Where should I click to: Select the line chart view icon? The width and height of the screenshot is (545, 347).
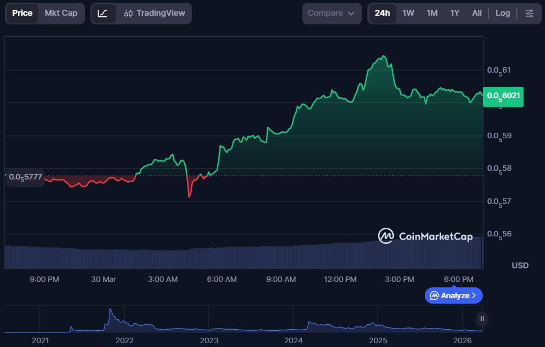coord(102,13)
